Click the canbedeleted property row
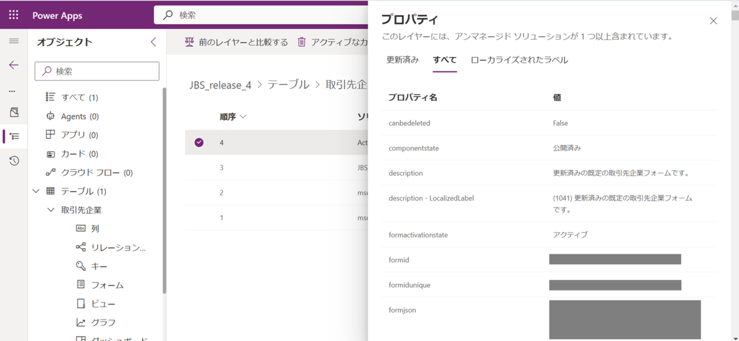This screenshot has width=739, height=341. [x=549, y=123]
